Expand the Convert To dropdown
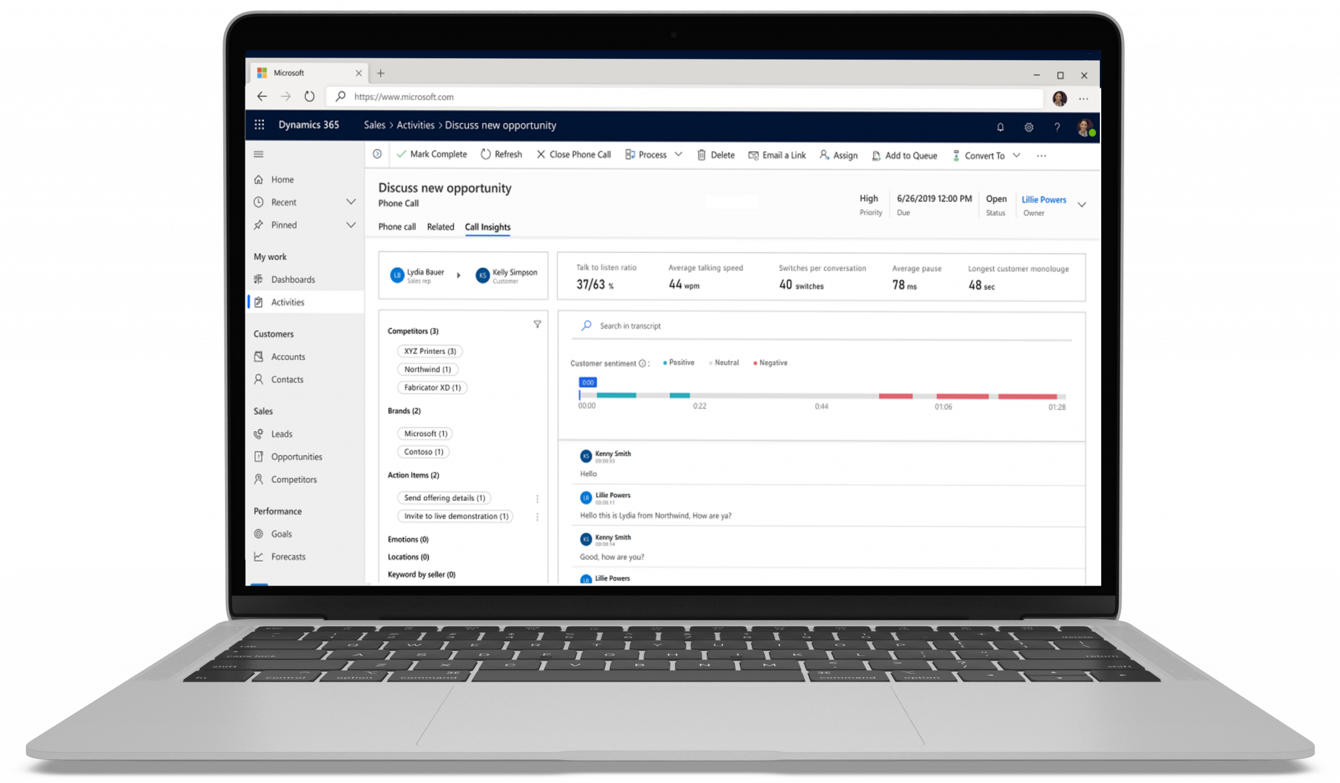 pyautogui.click(x=1015, y=155)
